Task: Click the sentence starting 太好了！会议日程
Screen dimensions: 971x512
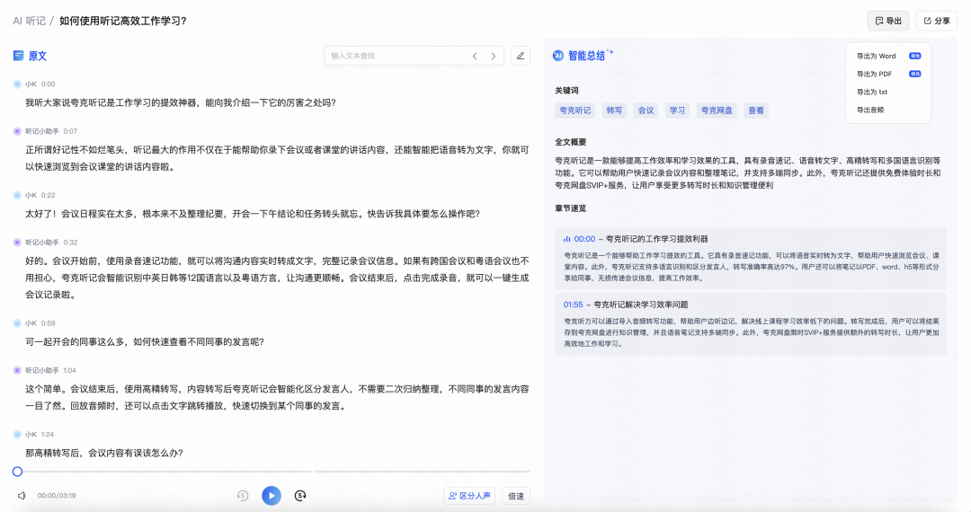Action: click(x=253, y=214)
